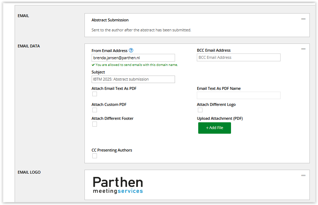
Task: Enable Attach Email Text As PDF
Action: (x=94, y=94)
